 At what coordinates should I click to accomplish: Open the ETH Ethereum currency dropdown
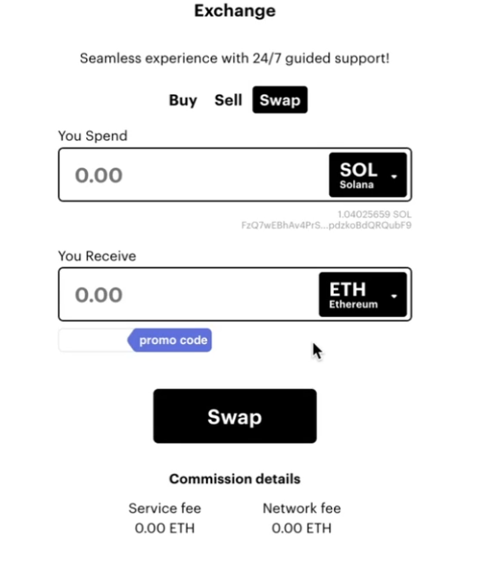[363, 294]
